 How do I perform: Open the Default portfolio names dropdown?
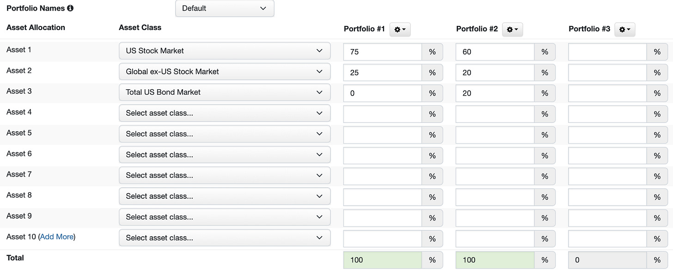225,8
